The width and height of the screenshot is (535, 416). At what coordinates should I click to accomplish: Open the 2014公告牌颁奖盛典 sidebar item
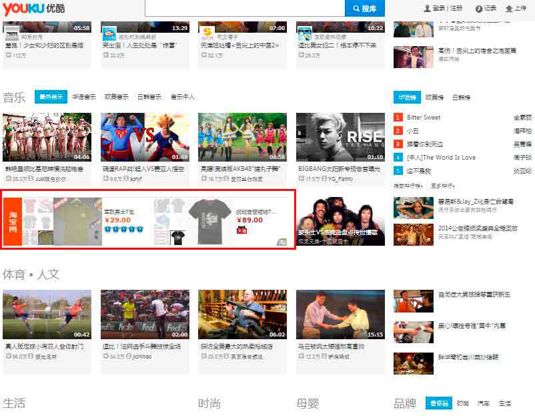(478, 228)
